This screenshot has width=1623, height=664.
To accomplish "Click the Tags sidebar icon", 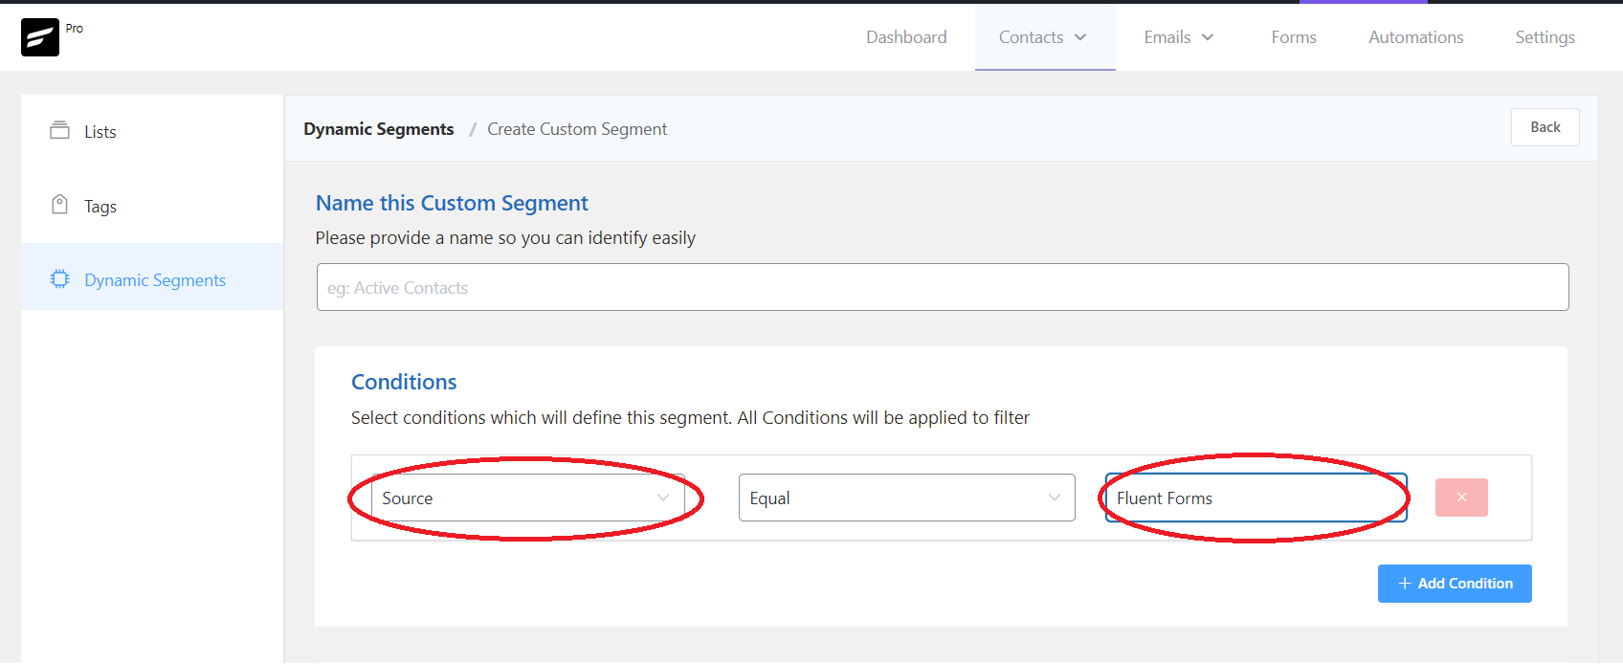I will click(x=59, y=205).
